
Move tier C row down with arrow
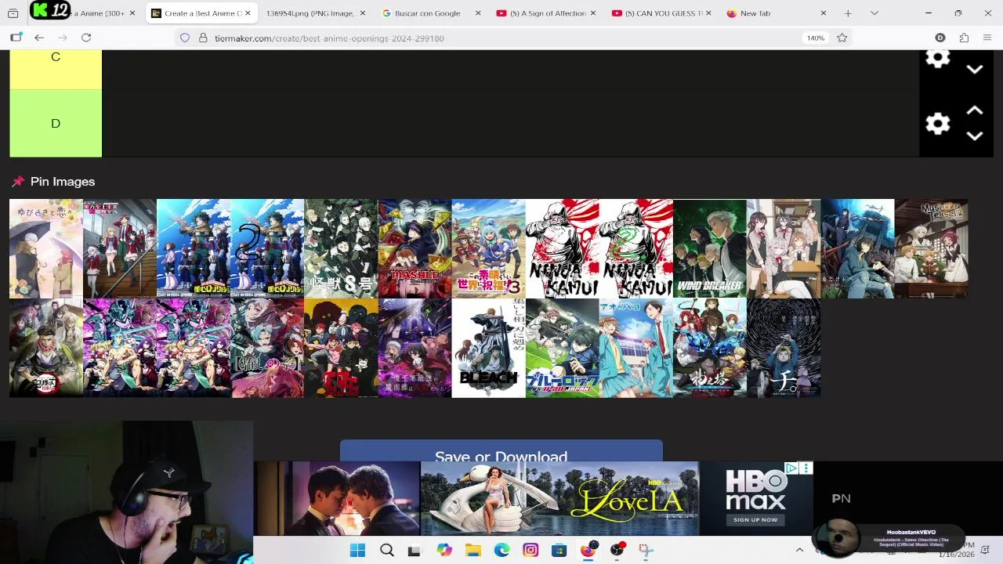pyautogui.click(x=974, y=69)
